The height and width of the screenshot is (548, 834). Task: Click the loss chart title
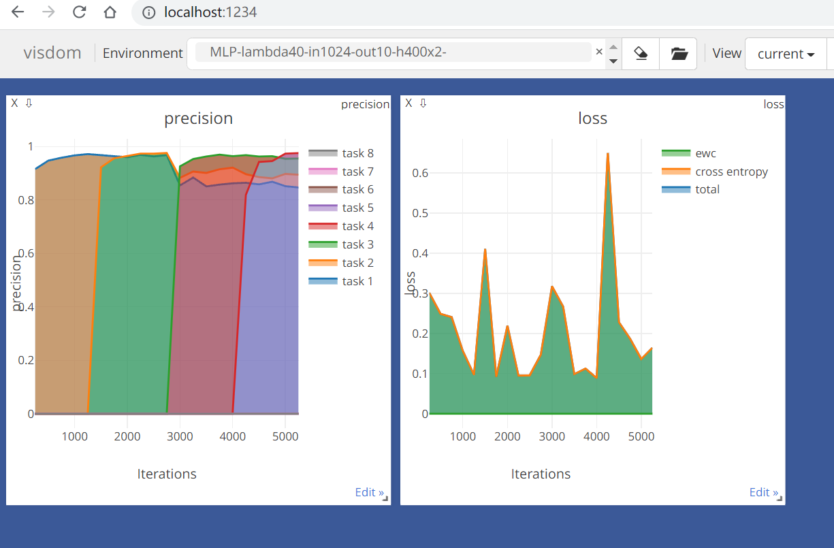[x=592, y=118]
